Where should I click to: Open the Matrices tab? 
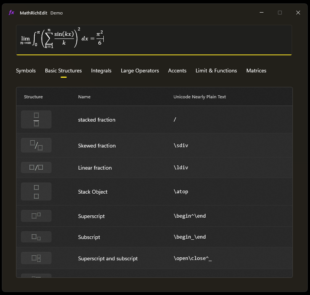click(x=256, y=71)
